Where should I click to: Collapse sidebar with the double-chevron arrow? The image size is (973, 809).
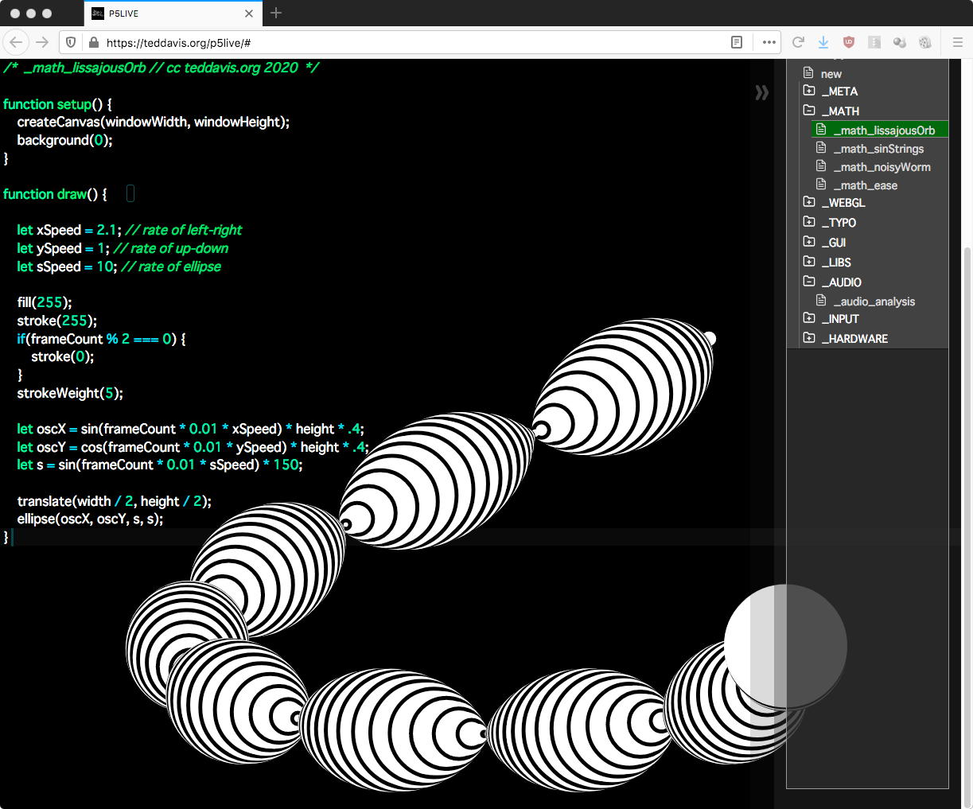pyautogui.click(x=761, y=93)
